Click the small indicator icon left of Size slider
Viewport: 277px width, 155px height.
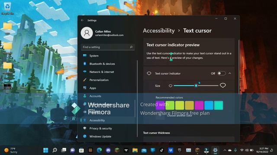point(171,86)
